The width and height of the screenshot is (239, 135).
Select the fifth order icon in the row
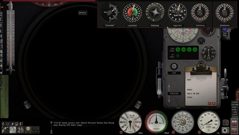coord(21,124)
